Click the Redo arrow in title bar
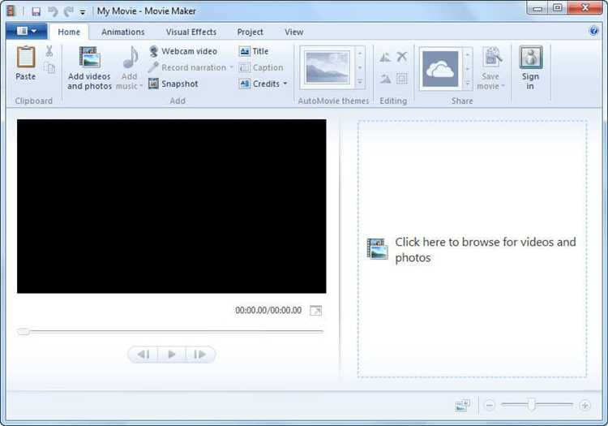Screen dimensions: 608x426 [x=69, y=11]
